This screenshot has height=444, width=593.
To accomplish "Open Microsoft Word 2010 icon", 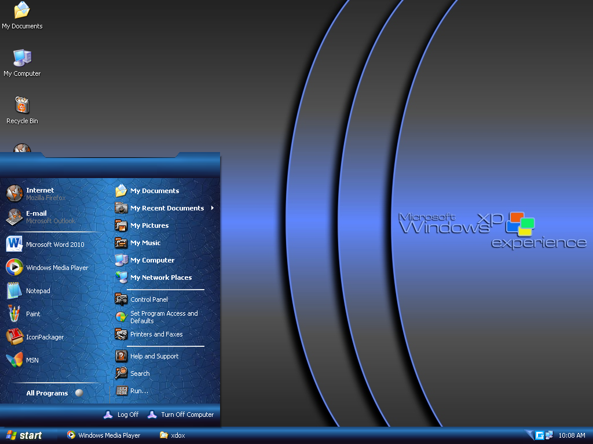I will [x=14, y=244].
